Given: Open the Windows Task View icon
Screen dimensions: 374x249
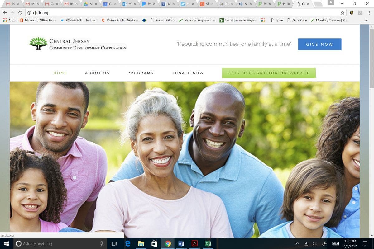Looking at the screenshot, I should (114, 243).
